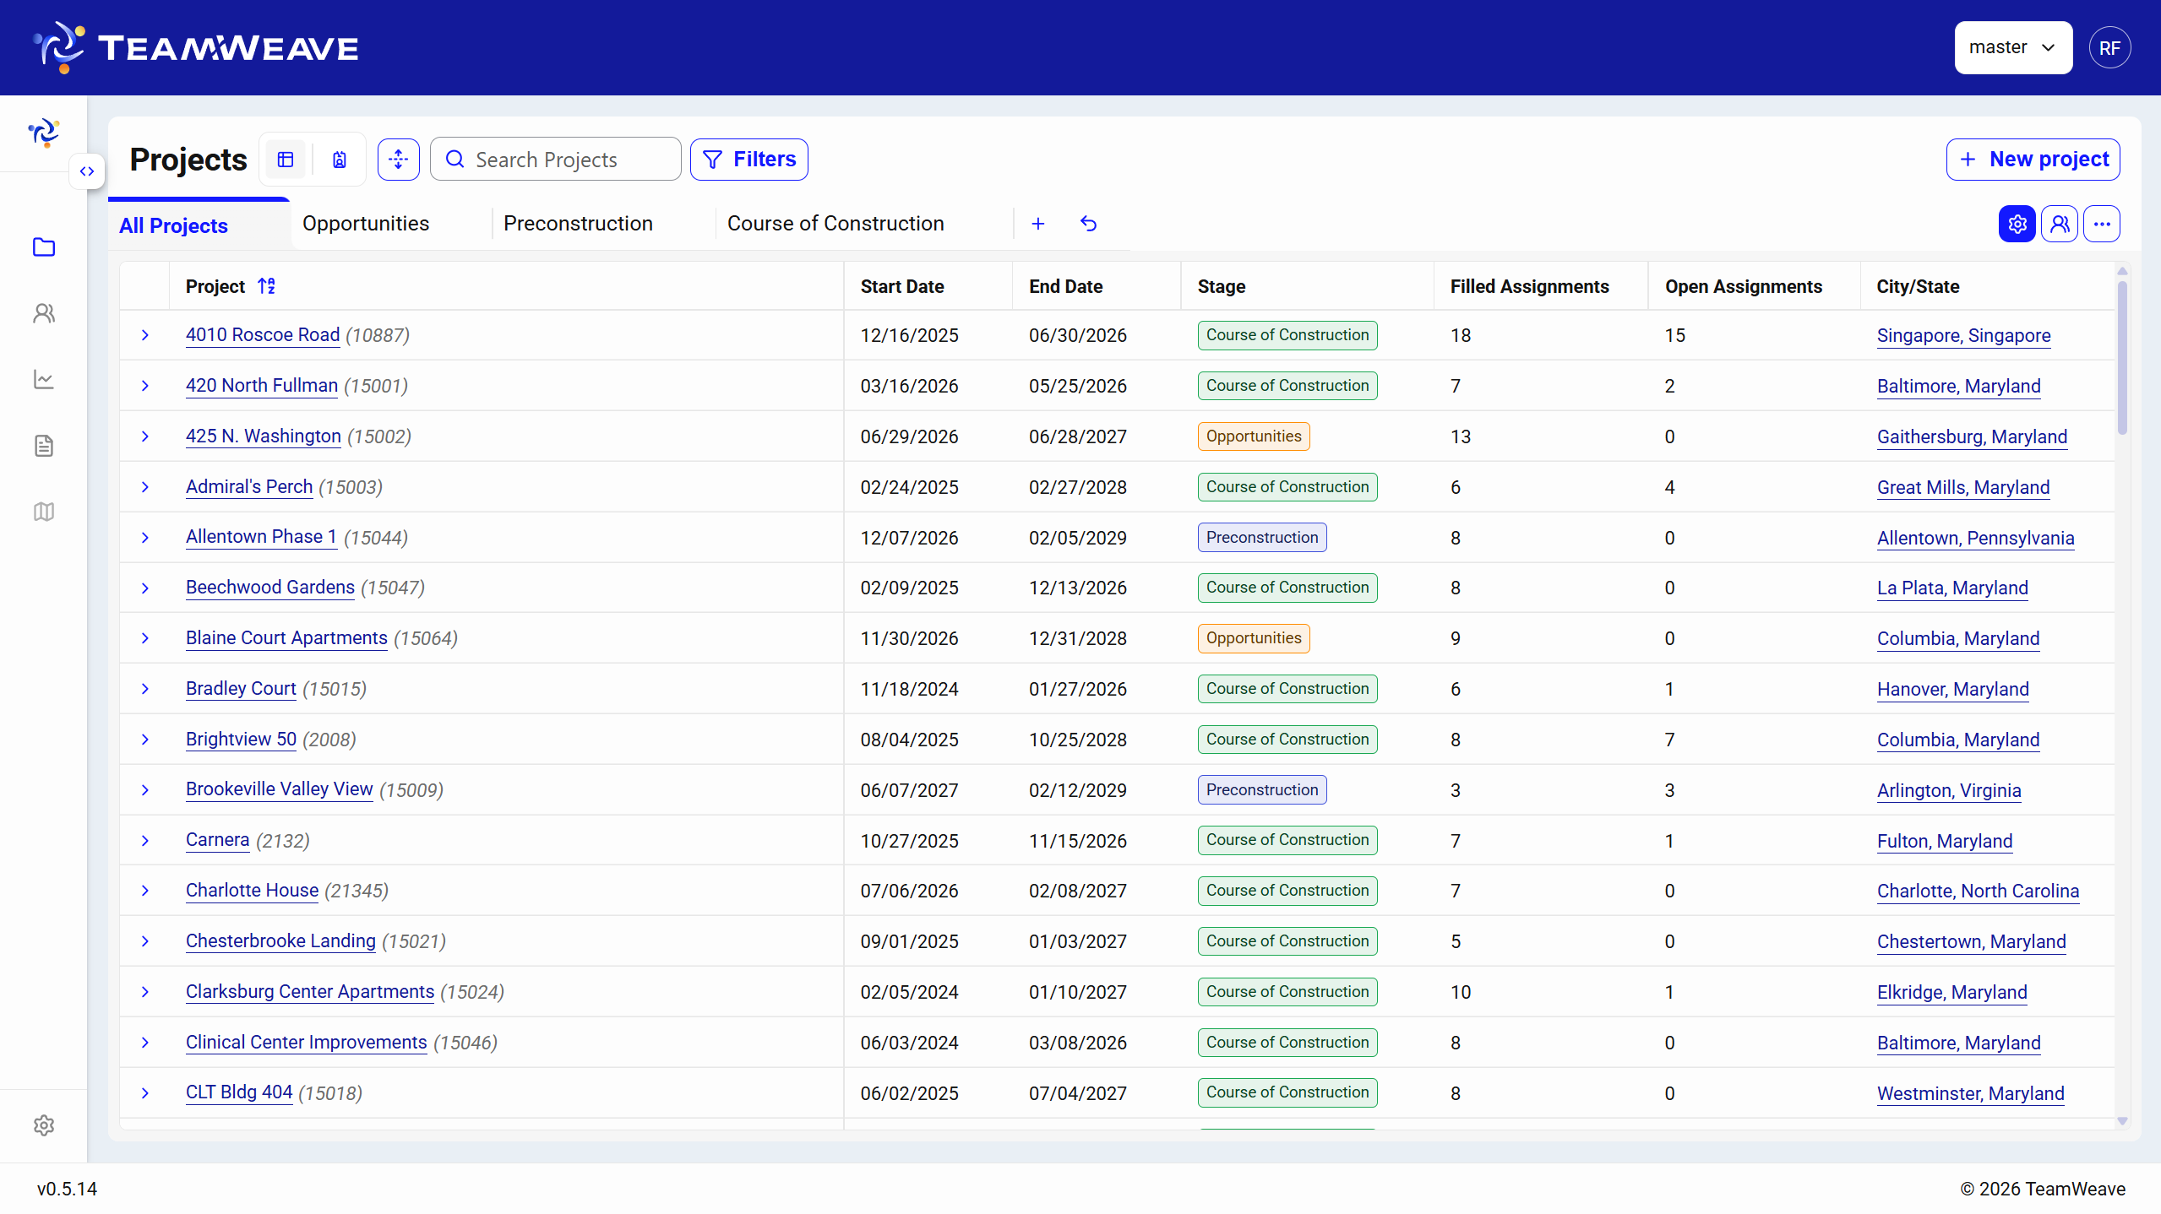Open Reports document icon in sidebar
2161x1214 pixels.
[x=44, y=446]
